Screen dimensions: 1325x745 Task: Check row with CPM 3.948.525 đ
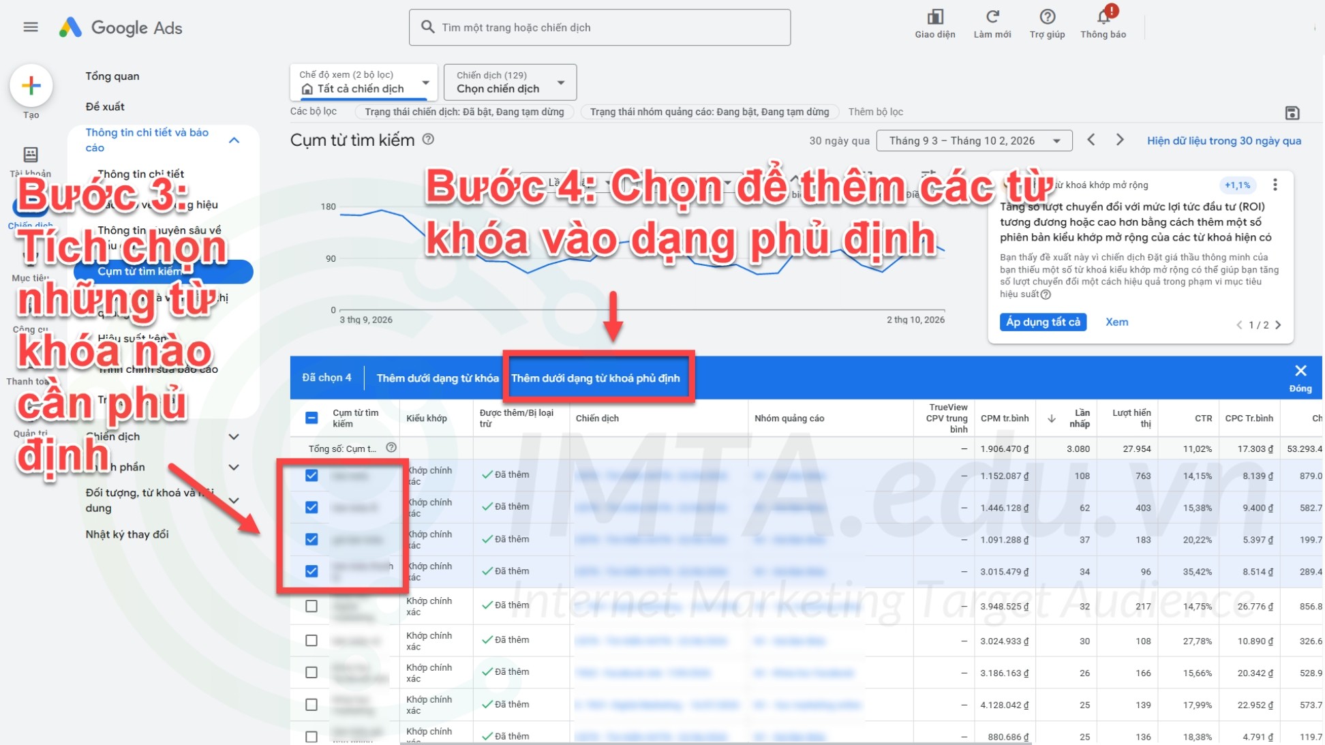(x=311, y=606)
